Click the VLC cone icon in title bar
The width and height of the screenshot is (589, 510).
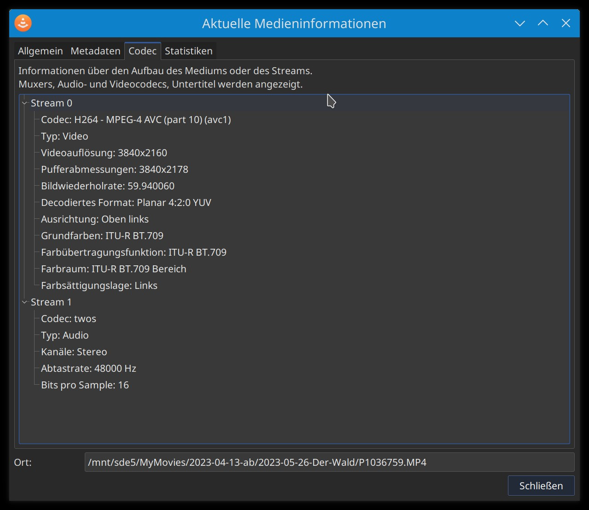click(x=23, y=23)
